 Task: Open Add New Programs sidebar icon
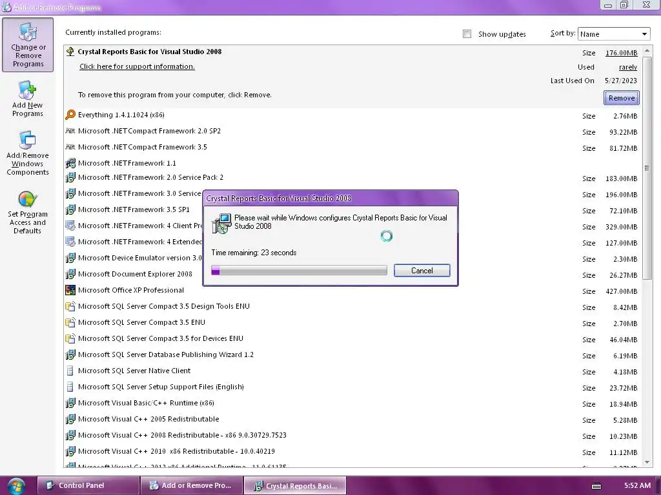[27, 99]
